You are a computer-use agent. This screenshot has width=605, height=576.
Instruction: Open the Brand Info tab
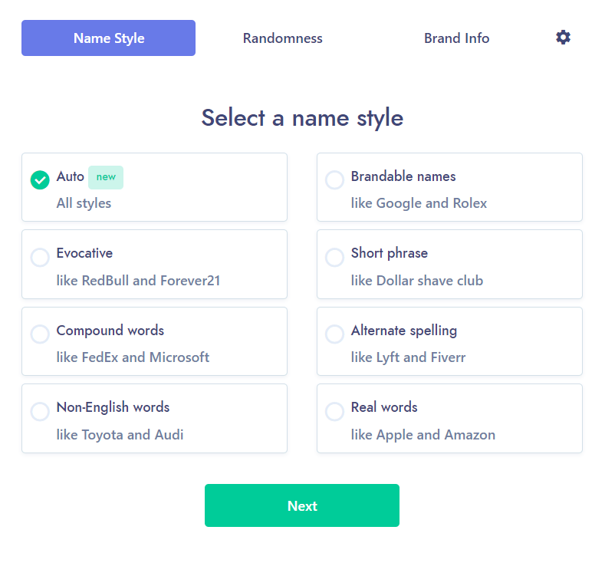click(457, 38)
